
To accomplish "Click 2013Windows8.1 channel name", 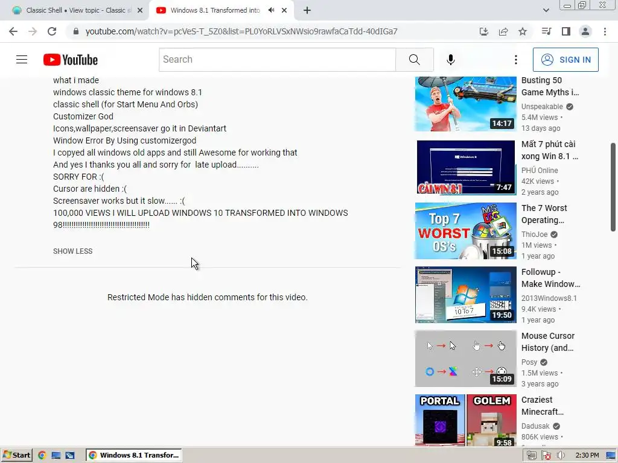I will 549,298.
